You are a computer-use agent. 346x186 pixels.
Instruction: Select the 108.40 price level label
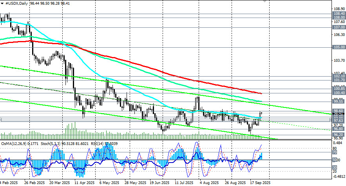tap(339, 13)
